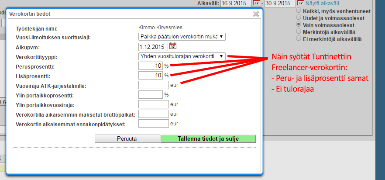Click the Perusprosentti input field
Screen dimensions: 385x180
150,66
